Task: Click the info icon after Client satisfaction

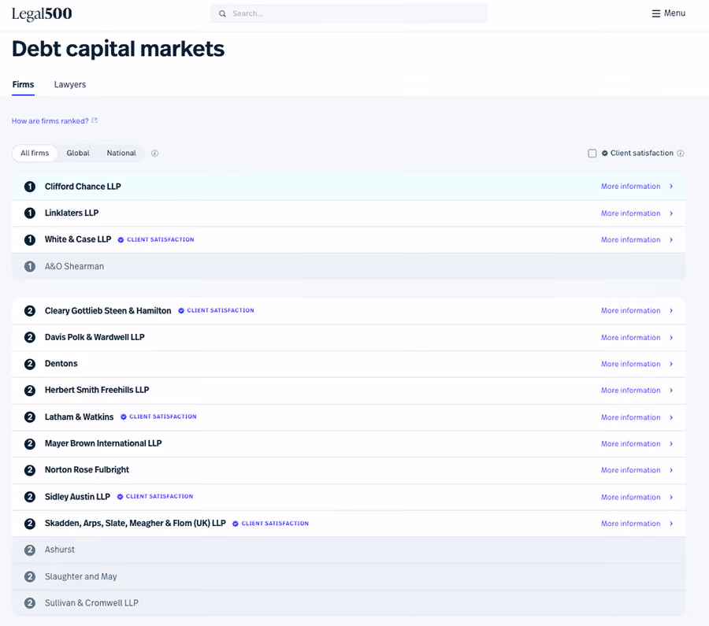Action: [681, 154]
